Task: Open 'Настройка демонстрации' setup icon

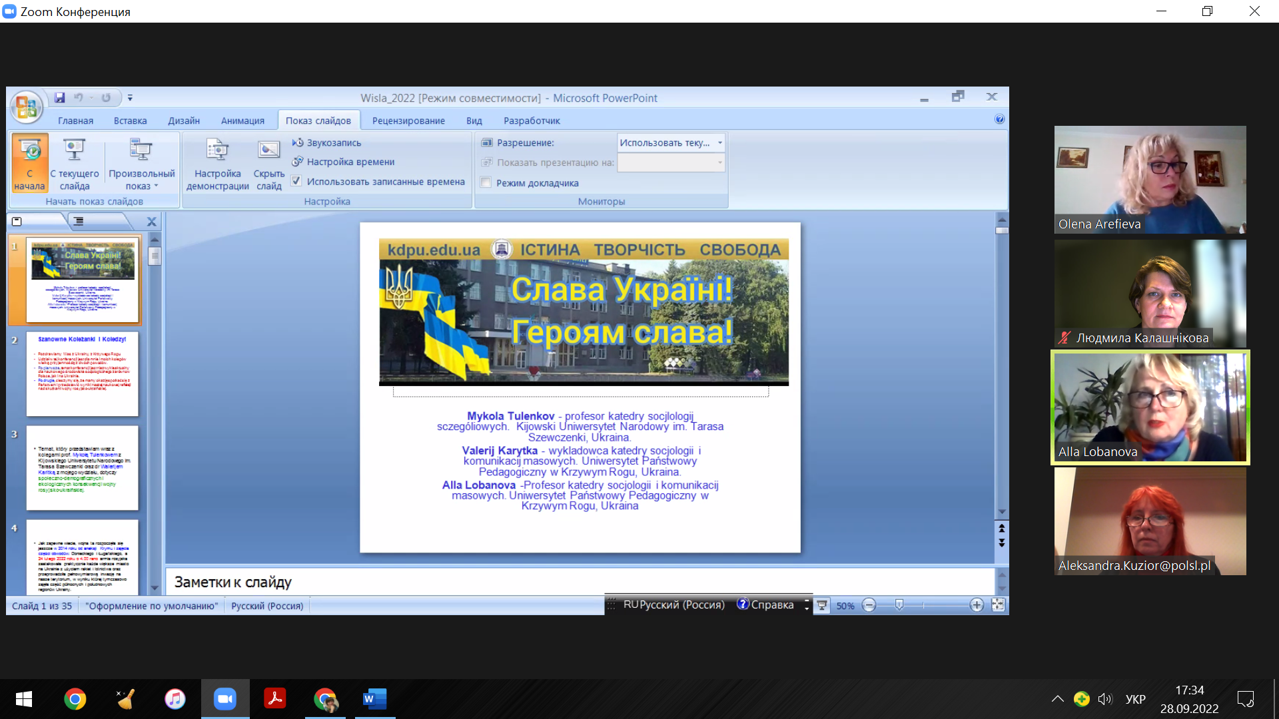Action: coord(217,150)
